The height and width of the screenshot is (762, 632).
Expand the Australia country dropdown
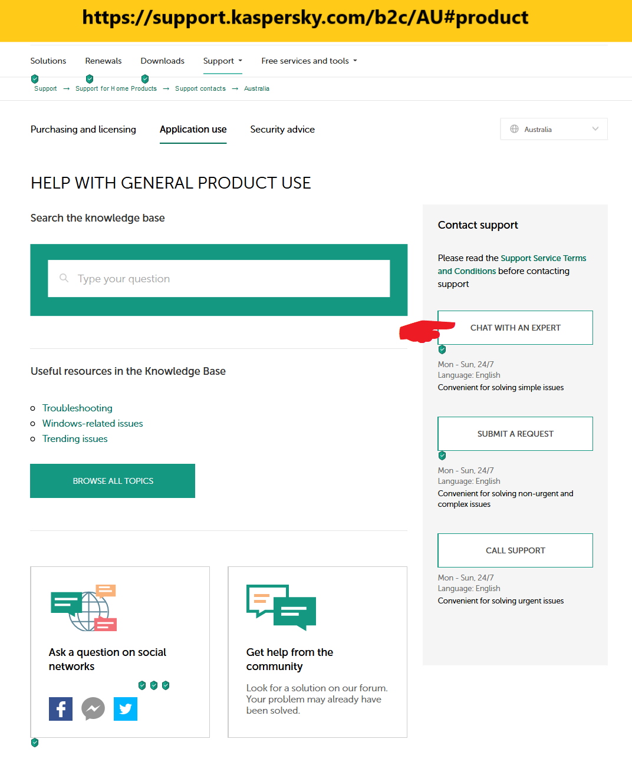pyautogui.click(x=554, y=129)
